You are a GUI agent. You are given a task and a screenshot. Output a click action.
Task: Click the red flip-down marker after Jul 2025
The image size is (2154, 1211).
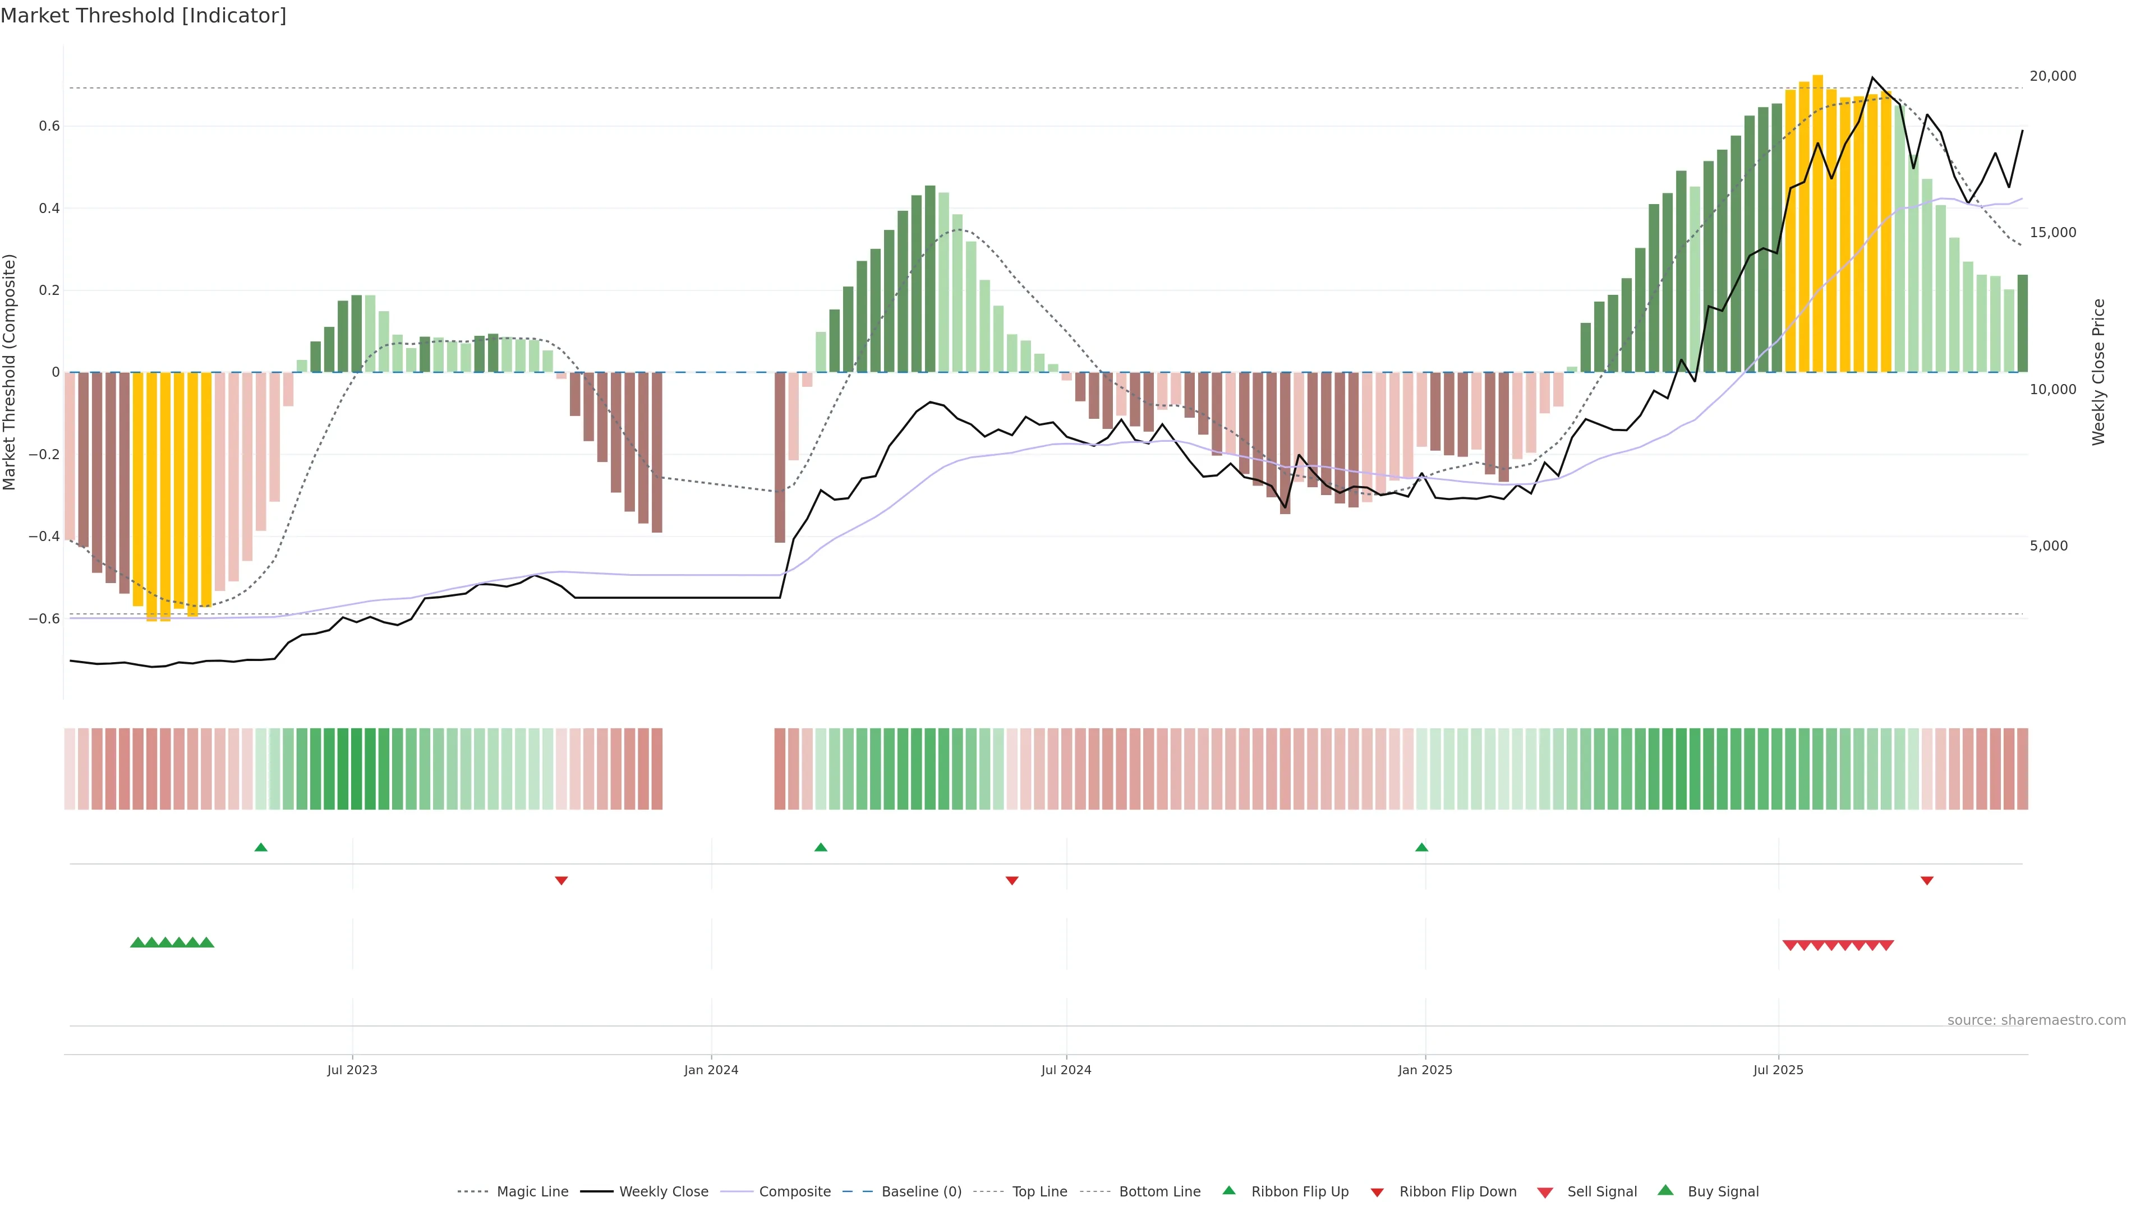[1927, 881]
